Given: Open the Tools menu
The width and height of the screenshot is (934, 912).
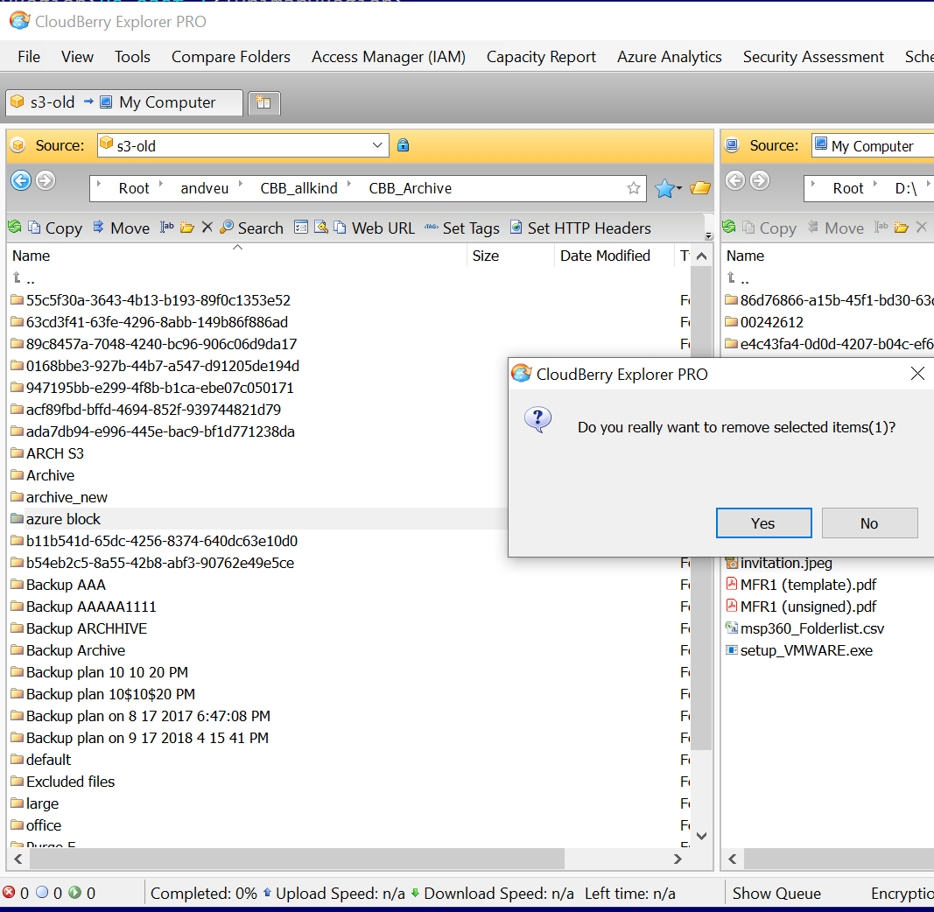Looking at the screenshot, I should (x=132, y=57).
